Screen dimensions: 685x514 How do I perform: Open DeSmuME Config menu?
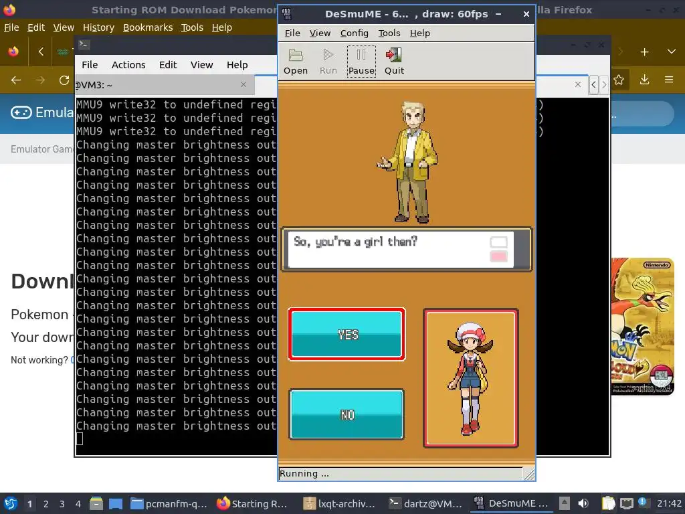pos(355,33)
